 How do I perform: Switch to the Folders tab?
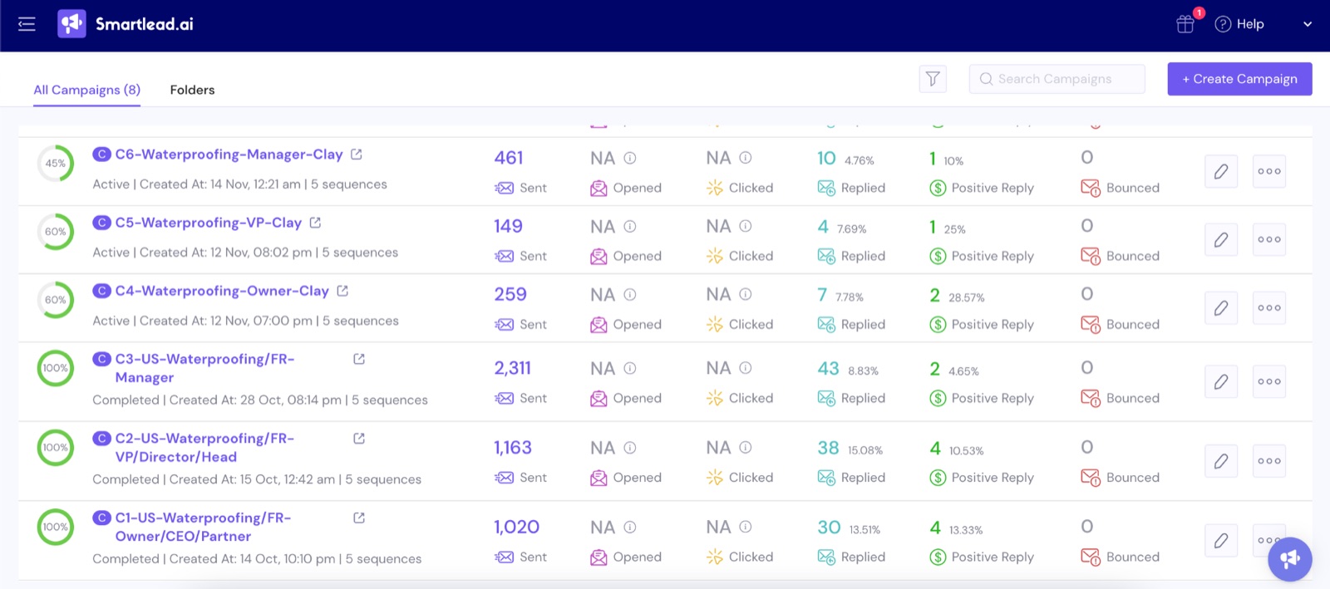click(192, 90)
